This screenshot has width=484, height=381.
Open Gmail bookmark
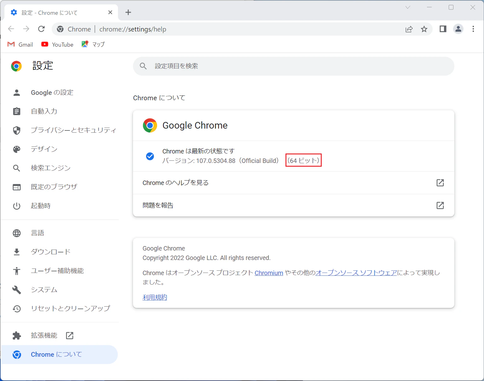[20, 44]
